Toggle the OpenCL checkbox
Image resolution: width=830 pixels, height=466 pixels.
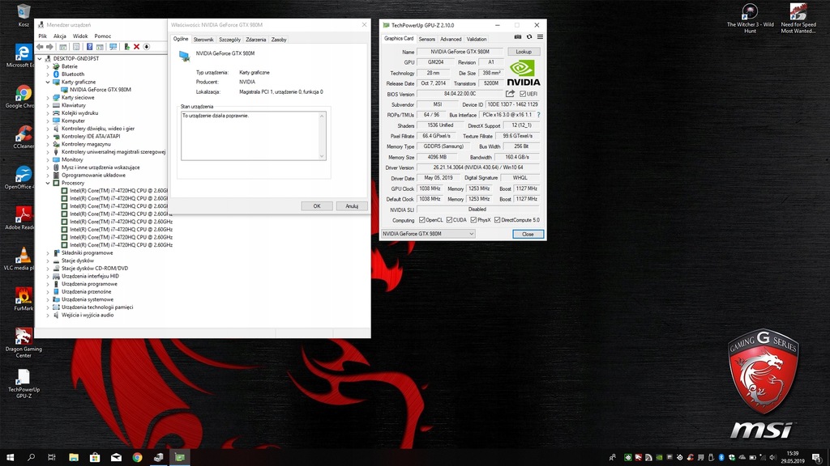[421, 220]
